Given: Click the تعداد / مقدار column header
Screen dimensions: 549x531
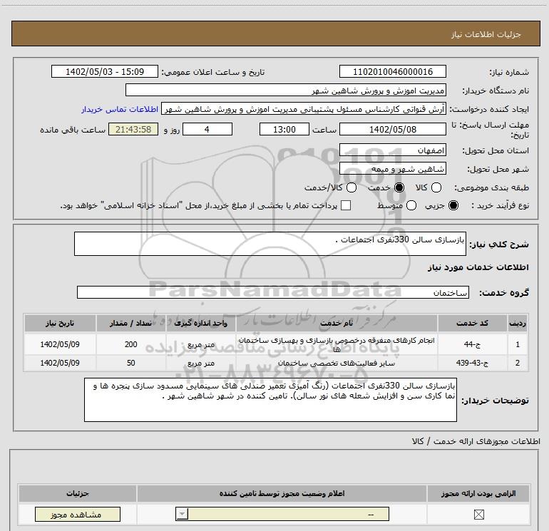Looking at the screenshot, I should tap(130, 323).
